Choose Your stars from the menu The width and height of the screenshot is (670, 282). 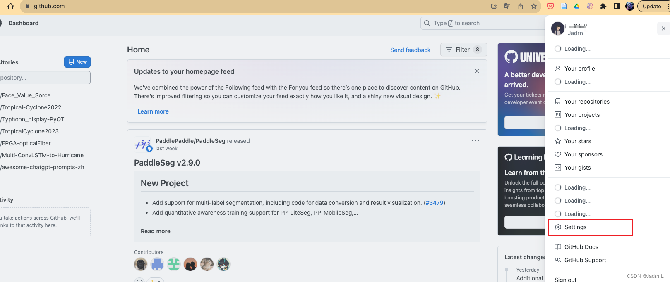(x=578, y=141)
